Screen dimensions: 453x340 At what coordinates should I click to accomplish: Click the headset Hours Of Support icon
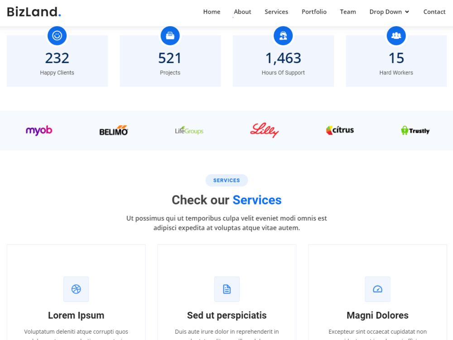pos(283,35)
